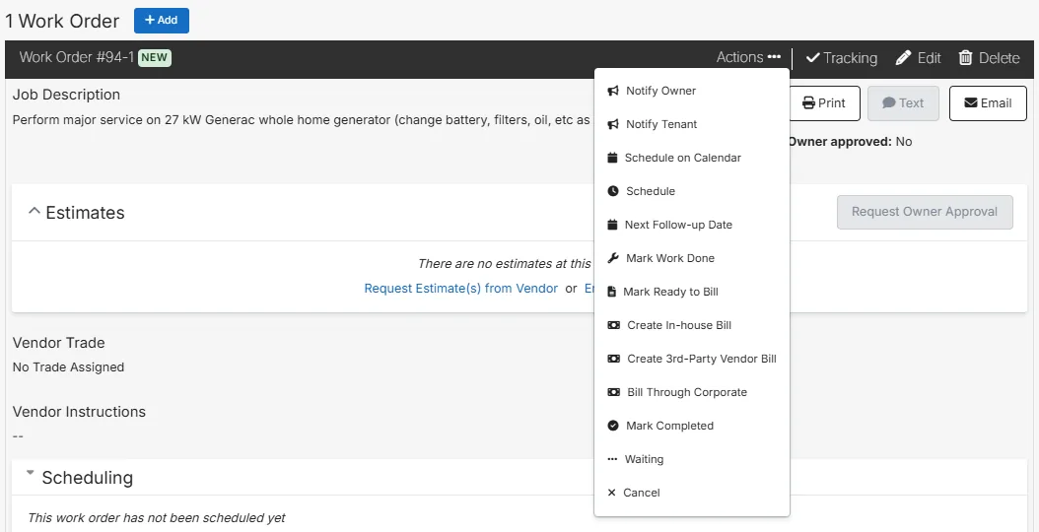The image size is (1039, 532).
Task: Click the Tracking label in header
Action: click(850, 58)
